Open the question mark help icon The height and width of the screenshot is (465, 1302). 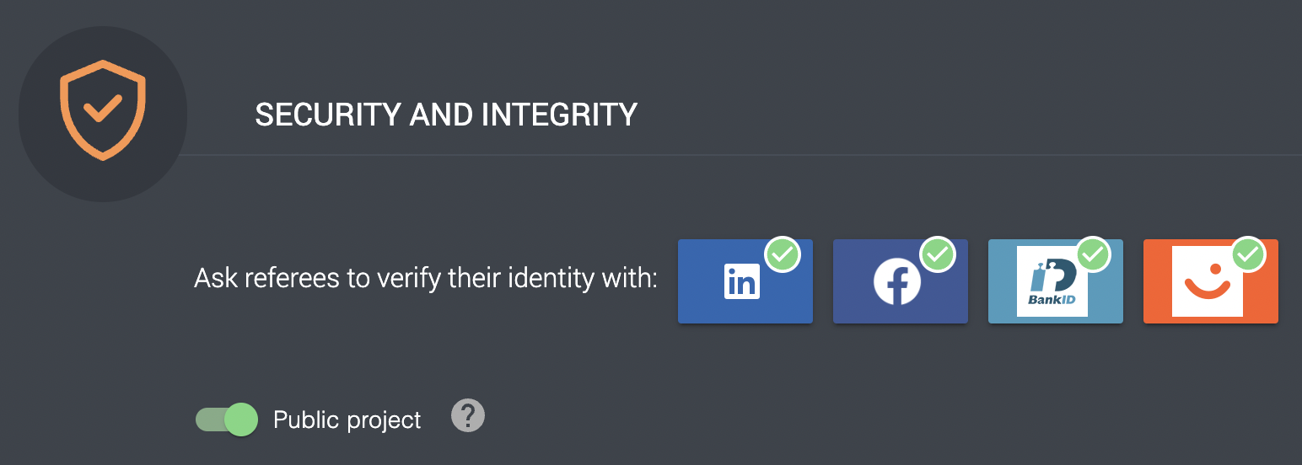tap(468, 415)
